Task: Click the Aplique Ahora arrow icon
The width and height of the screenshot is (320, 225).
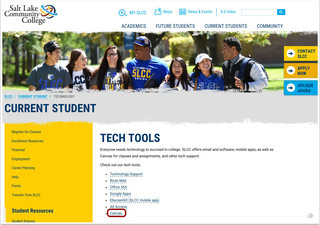Action: click(291, 88)
